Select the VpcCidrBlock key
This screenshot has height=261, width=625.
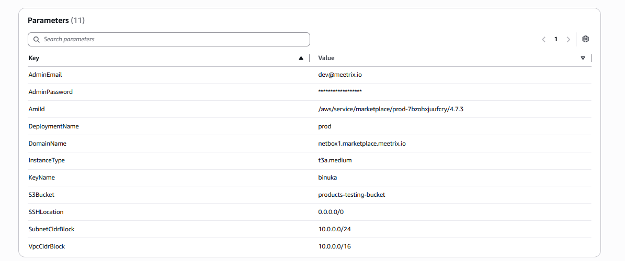pos(47,246)
